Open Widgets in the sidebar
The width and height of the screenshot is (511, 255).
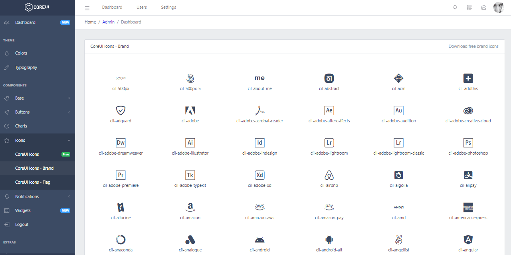38,210
